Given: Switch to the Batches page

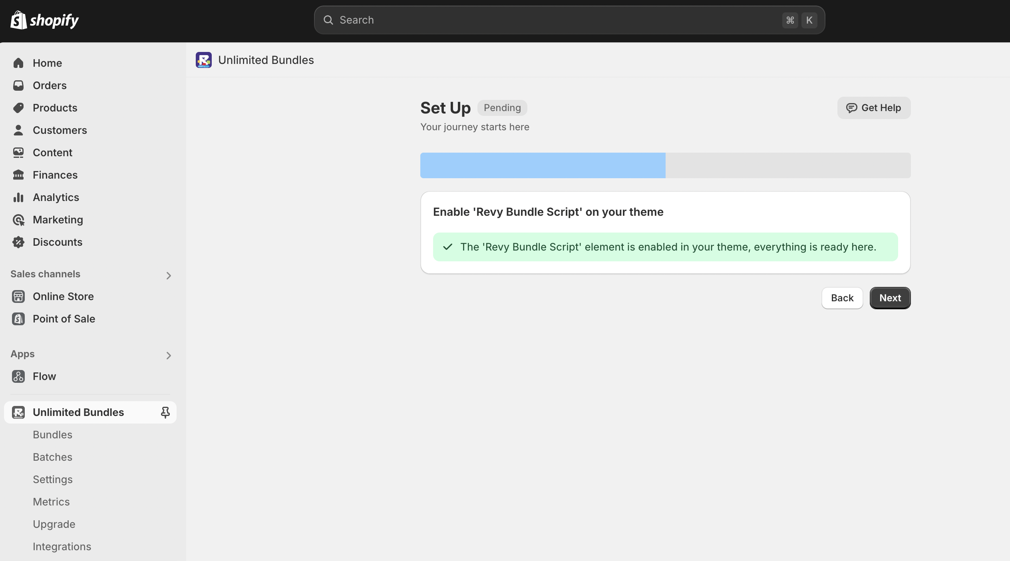Looking at the screenshot, I should pyautogui.click(x=52, y=457).
